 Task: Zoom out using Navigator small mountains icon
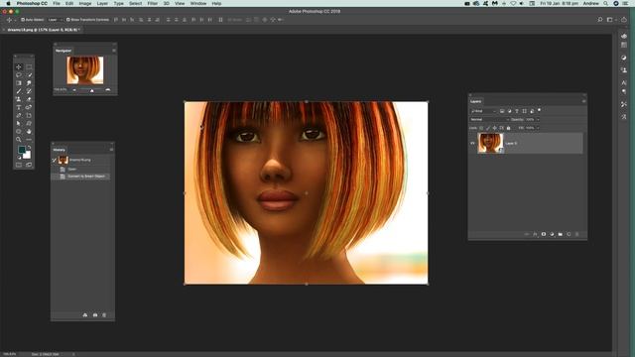coord(74,90)
